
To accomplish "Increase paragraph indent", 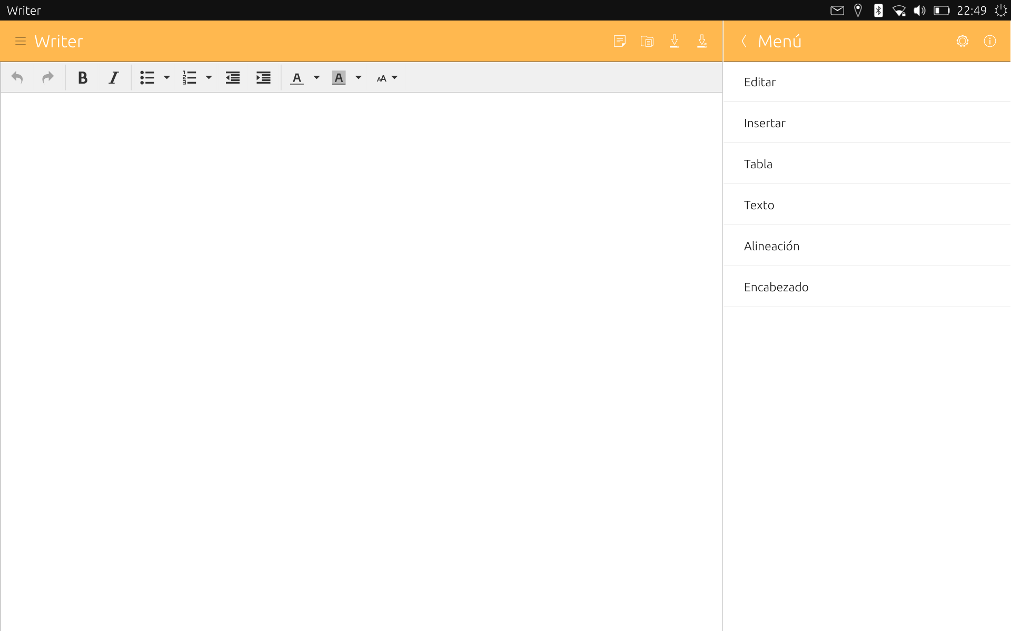I will (263, 78).
